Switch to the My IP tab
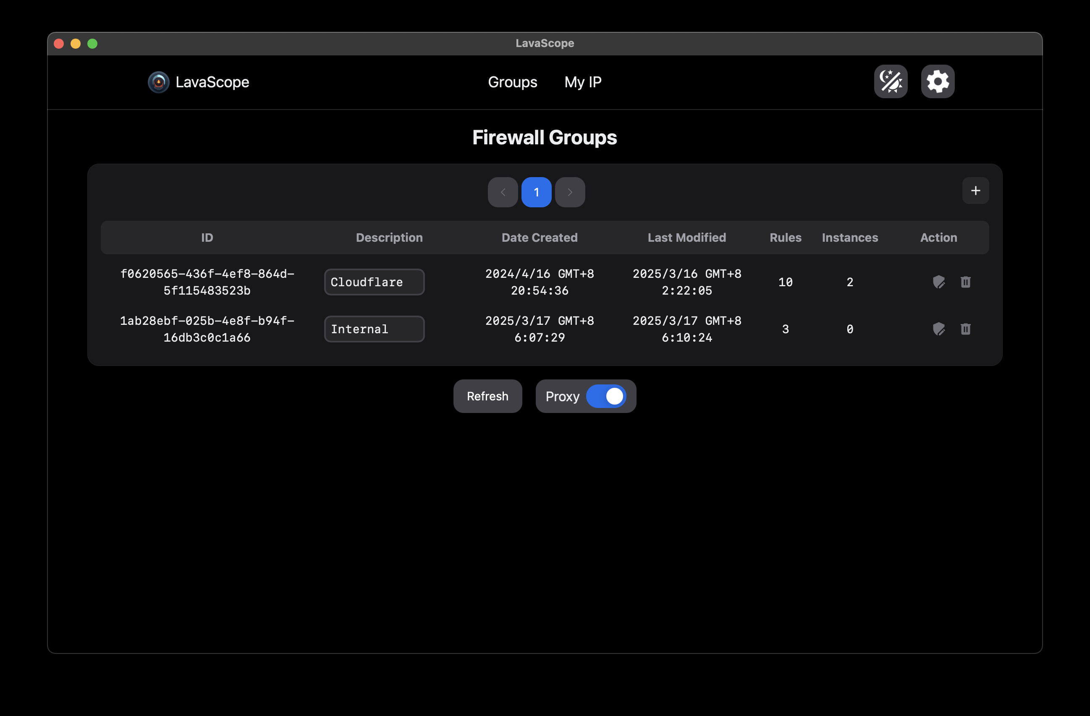 pyautogui.click(x=582, y=82)
